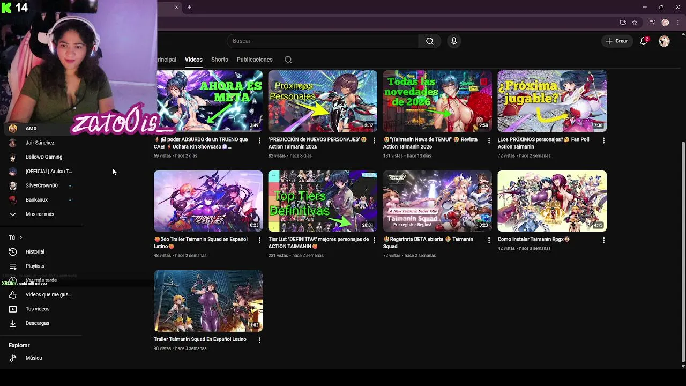
Task: Click Explorar section heading
Action: pyautogui.click(x=19, y=346)
